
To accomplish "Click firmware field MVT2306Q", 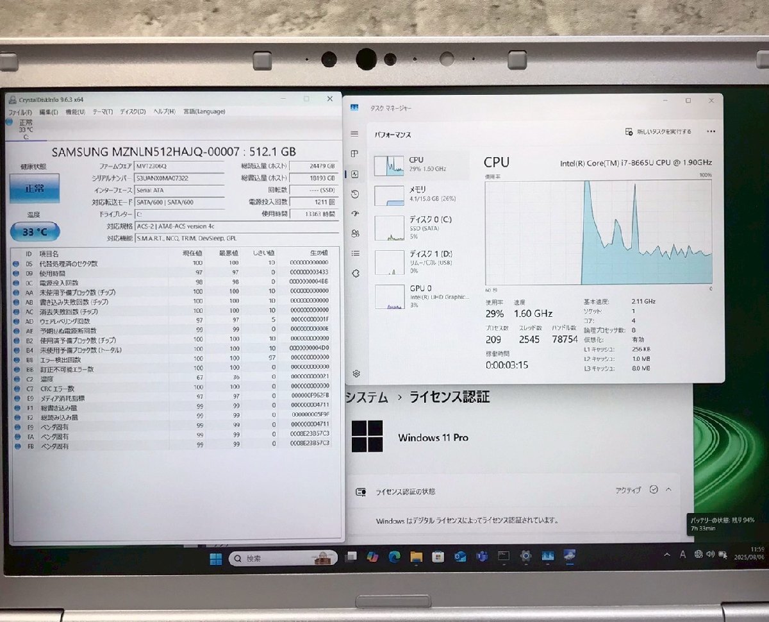I will coord(179,165).
